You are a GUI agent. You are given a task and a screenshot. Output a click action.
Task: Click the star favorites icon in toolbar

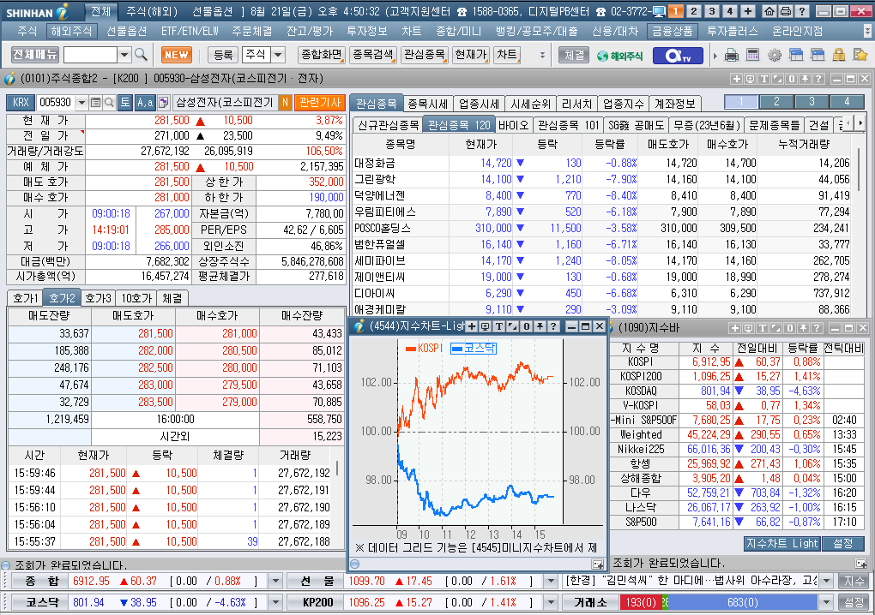860,55
